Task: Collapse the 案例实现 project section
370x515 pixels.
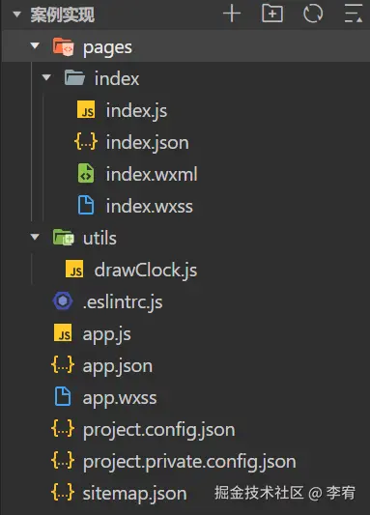Action: pos(16,14)
